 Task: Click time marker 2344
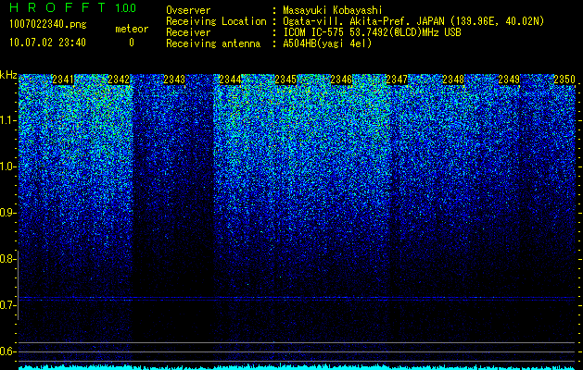[230, 80]
